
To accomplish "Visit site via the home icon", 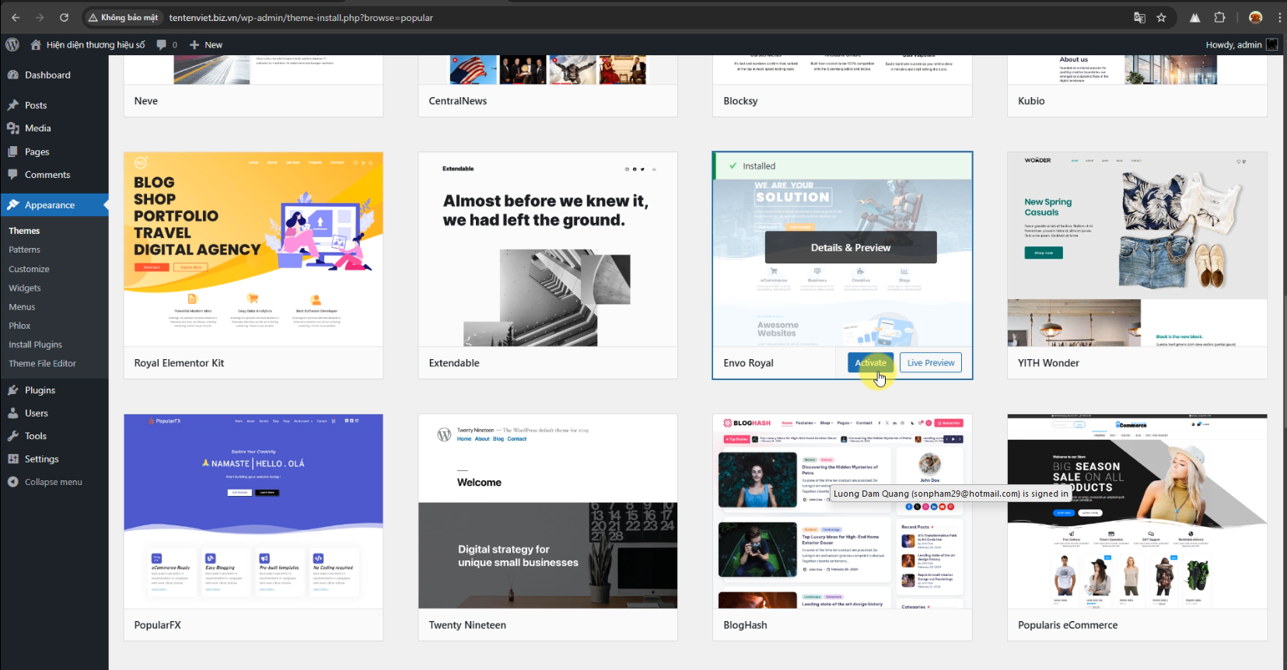I will (36, 44).
